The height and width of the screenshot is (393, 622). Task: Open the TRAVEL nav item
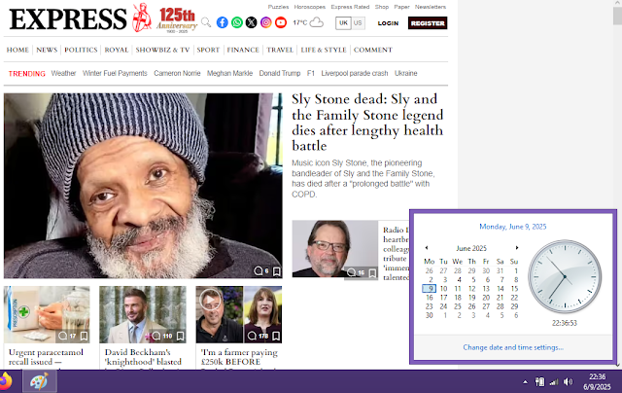pyautogui.click(x=280, y=50)
